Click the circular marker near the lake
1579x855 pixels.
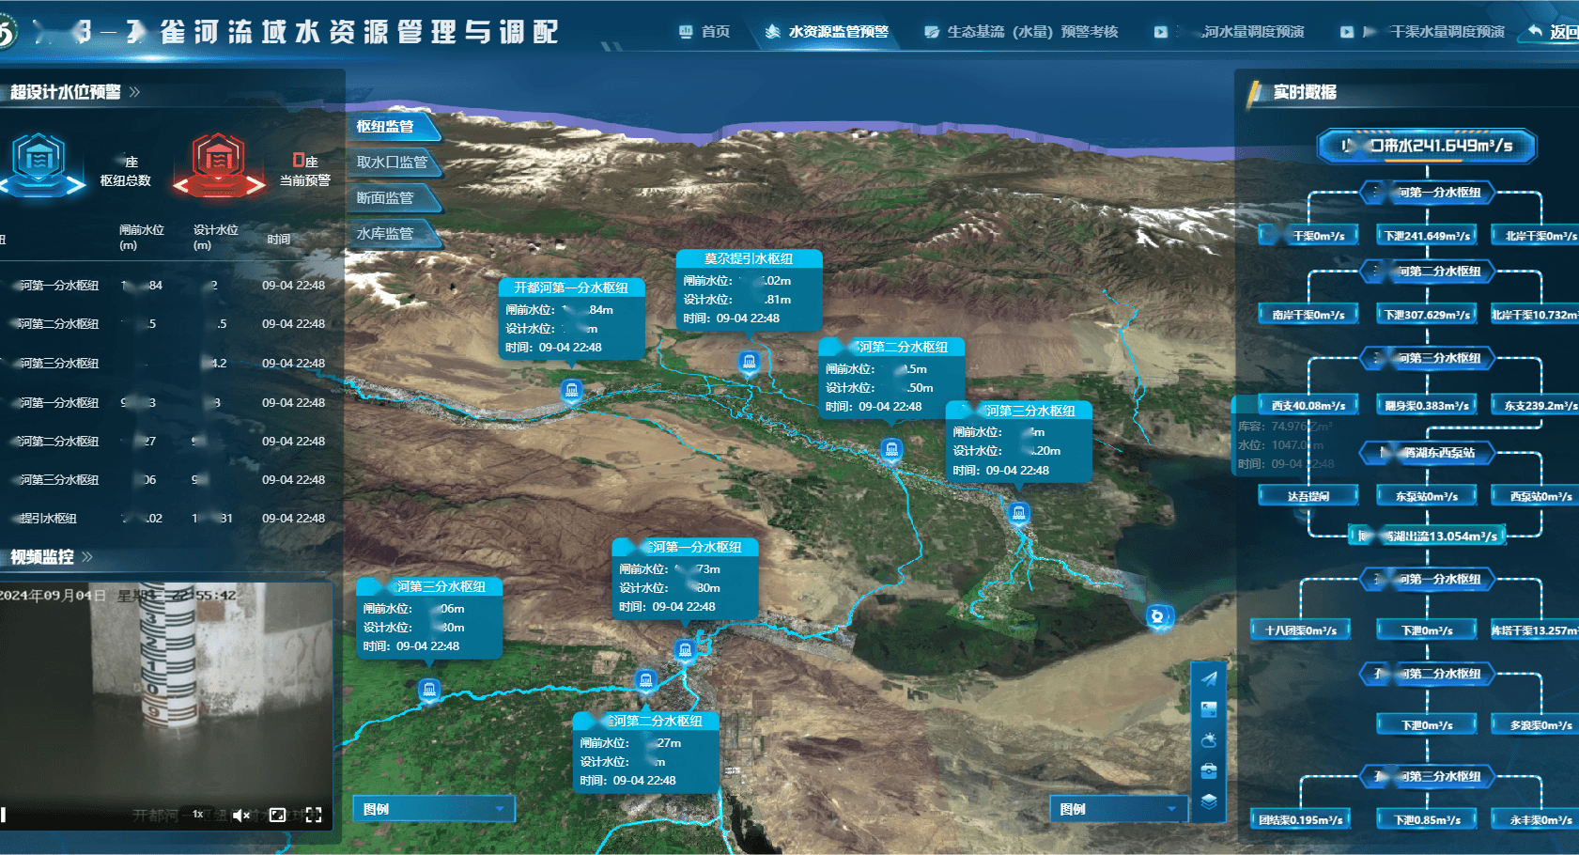1158,616
